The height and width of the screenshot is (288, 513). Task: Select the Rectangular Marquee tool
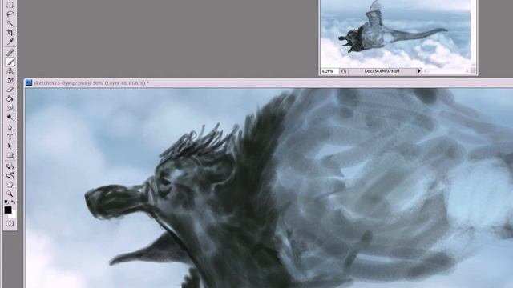[x=10, y=5]
